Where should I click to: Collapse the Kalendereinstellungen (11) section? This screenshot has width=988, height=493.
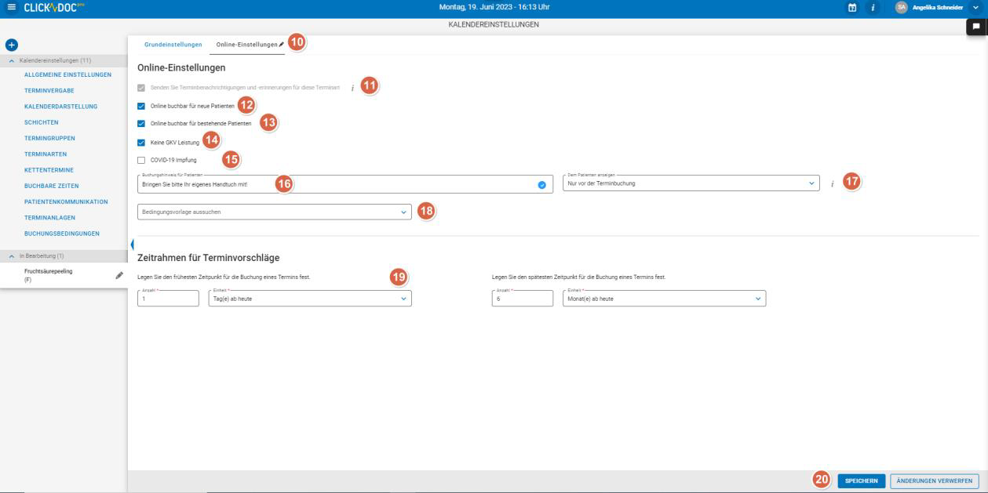[x=11, y=61]
